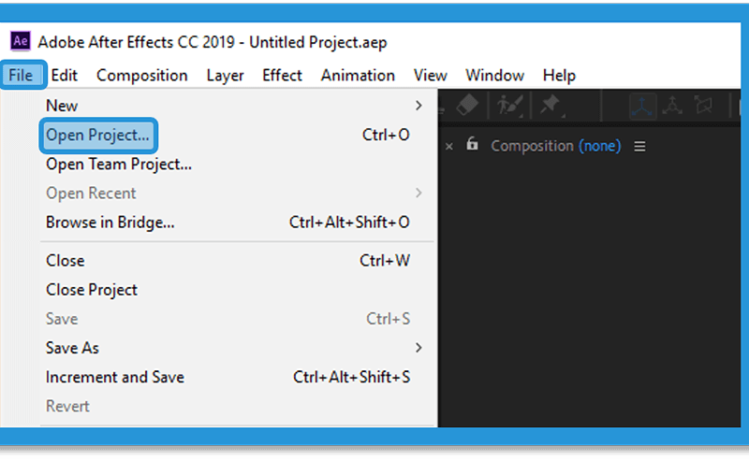The height and width of the screenshot is (459, 749).
Task: Choose the View Axis Mode icon
Action: (x=703, y=105)
